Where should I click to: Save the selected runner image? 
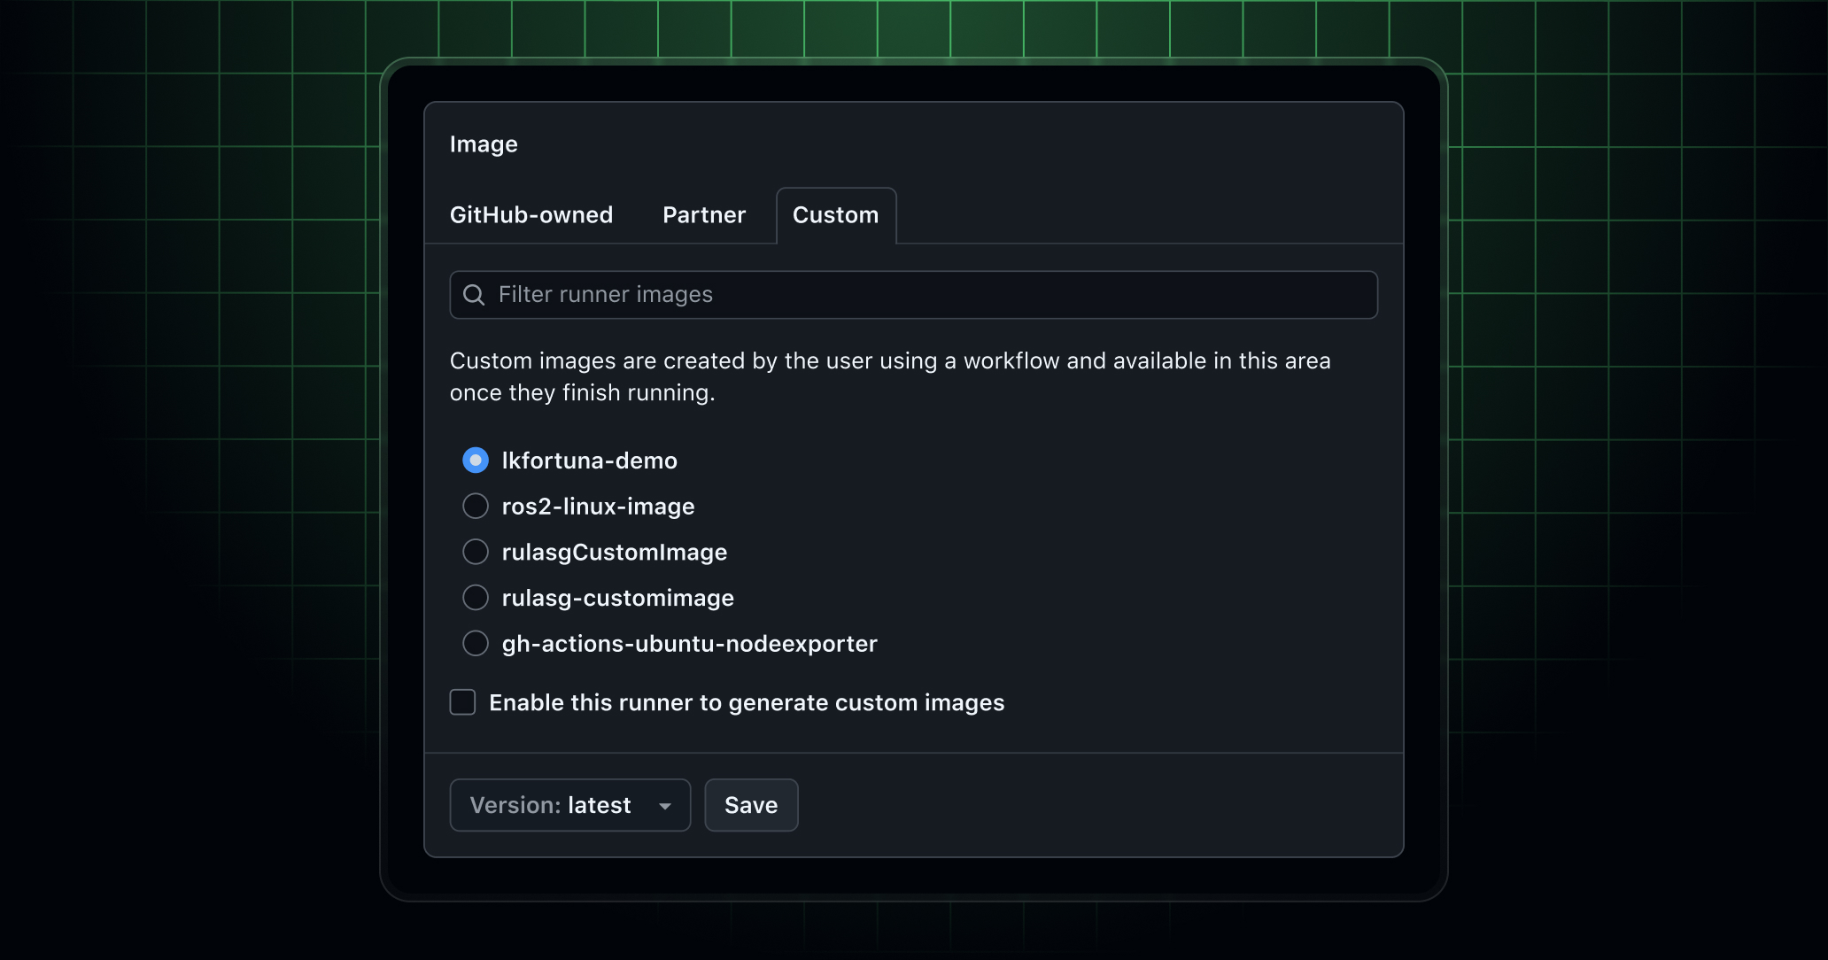click(x=750, y=805)
